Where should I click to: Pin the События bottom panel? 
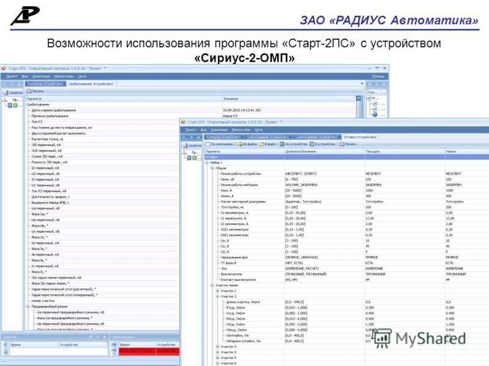tap(98, 337)
